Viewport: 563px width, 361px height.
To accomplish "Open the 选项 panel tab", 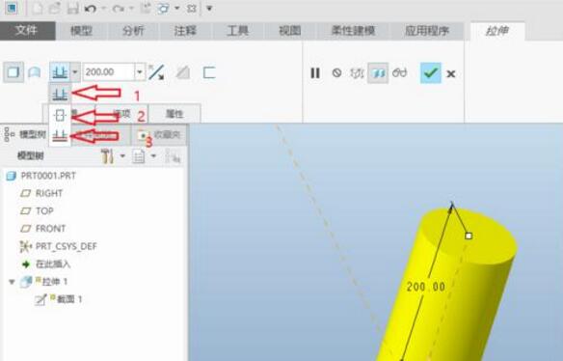I will (x=121, y=114).
